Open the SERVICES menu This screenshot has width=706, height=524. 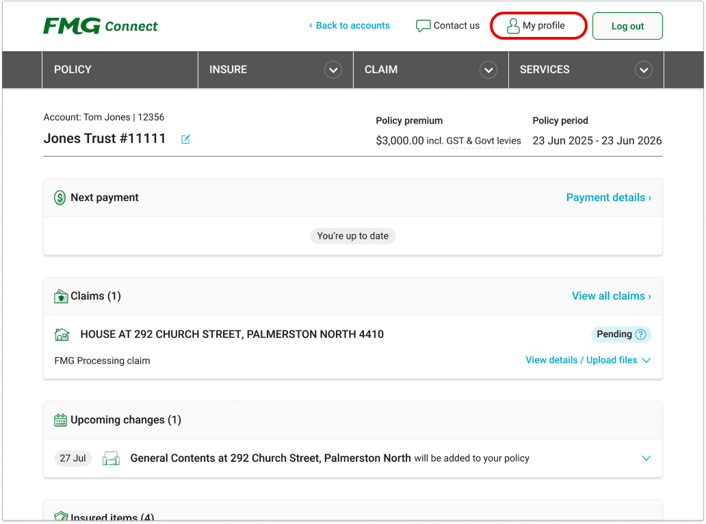pyautogui.click(x=586, y=70)
